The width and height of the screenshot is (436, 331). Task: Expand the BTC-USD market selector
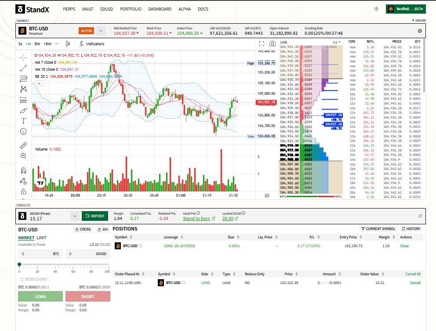[101, 31]
